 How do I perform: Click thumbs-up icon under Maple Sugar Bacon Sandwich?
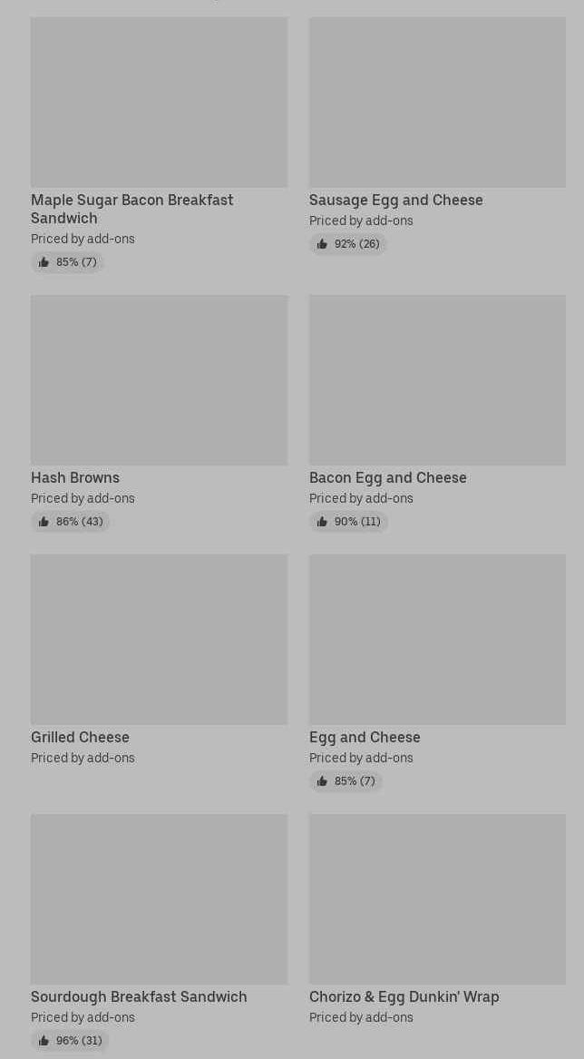44,262
